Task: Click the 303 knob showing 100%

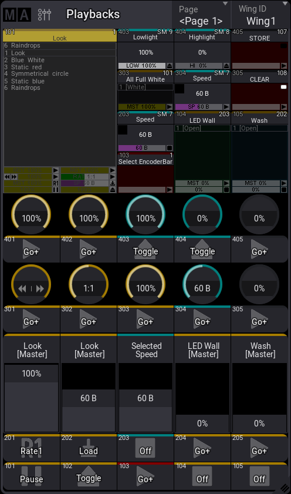Action: click(145, 284)
